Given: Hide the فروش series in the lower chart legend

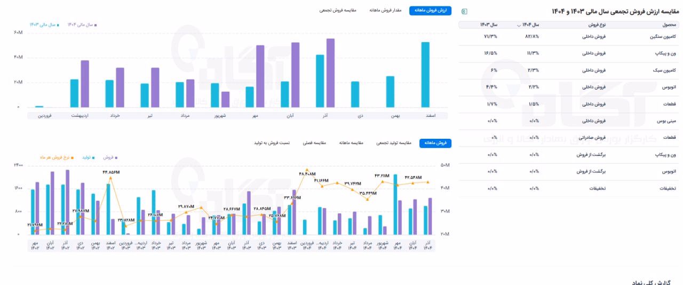Looking at the screenshot, I should (110, 157).
